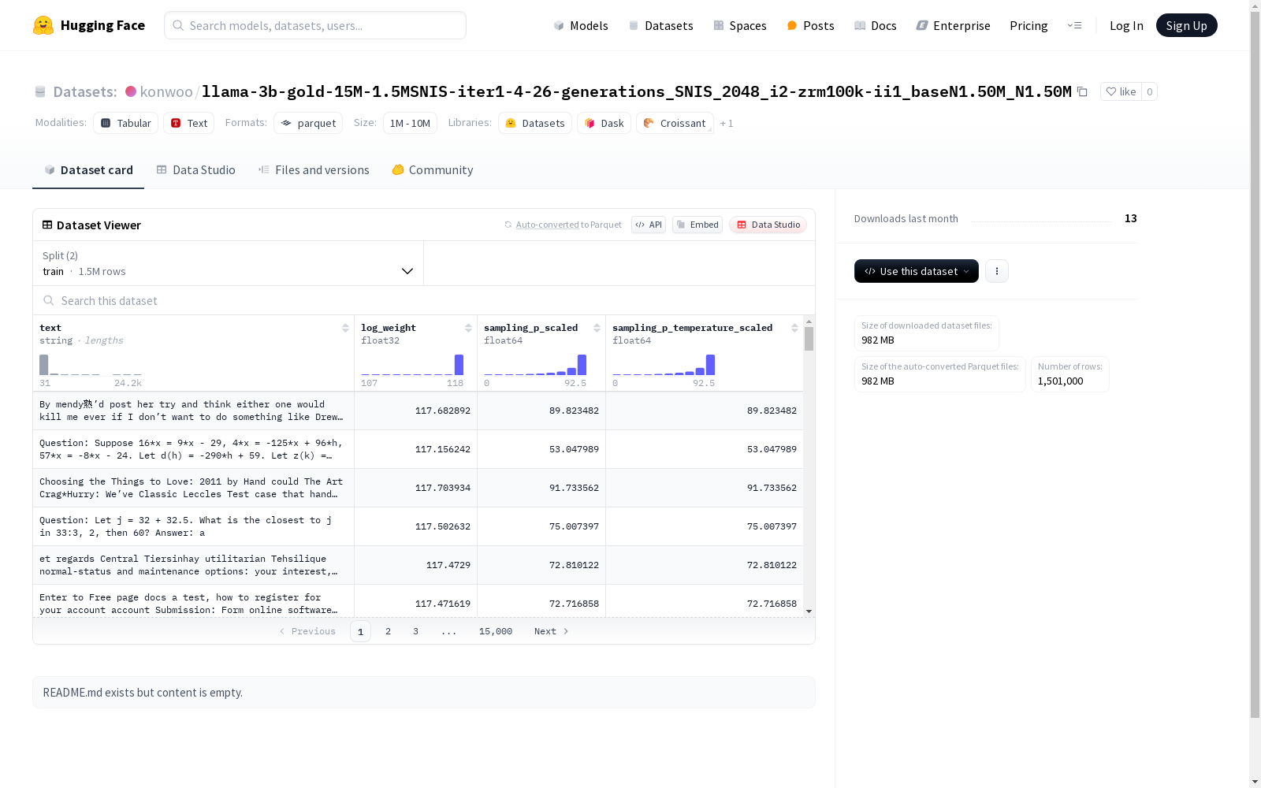Select row starting 'Question: Suppose 16*x'
The height and width of the screenshot is (788, 1261).
click(x=418, y=449)
